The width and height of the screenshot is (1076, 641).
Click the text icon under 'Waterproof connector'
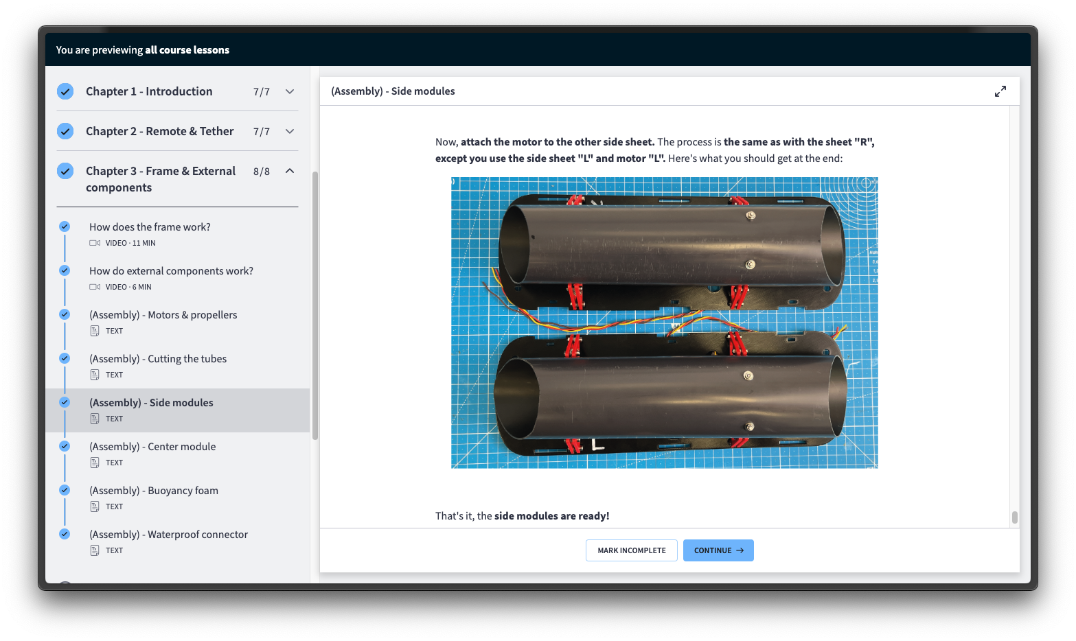95,550
